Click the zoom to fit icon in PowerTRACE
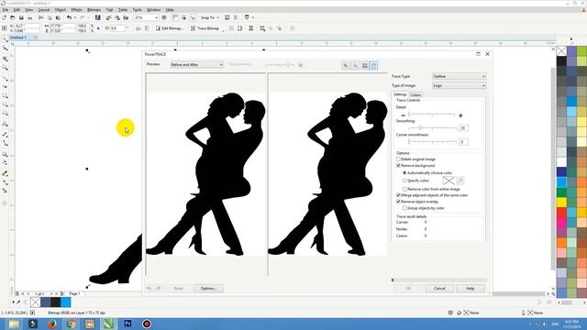Image resolution: width=587 pixels, height=330 pixels. tap(365, 65)
